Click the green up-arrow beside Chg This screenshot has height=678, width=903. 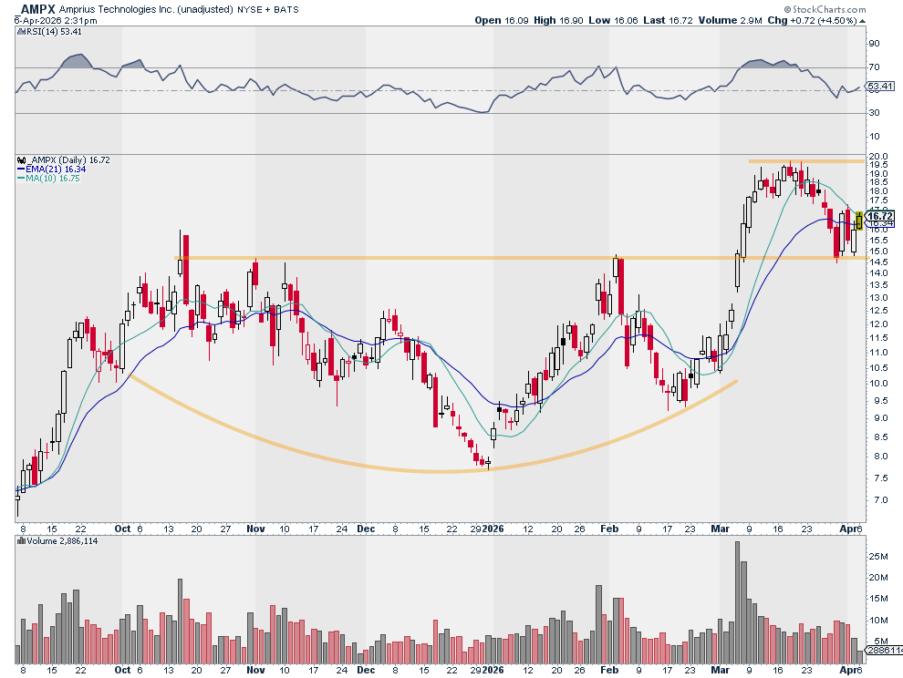tap(862, 21)
